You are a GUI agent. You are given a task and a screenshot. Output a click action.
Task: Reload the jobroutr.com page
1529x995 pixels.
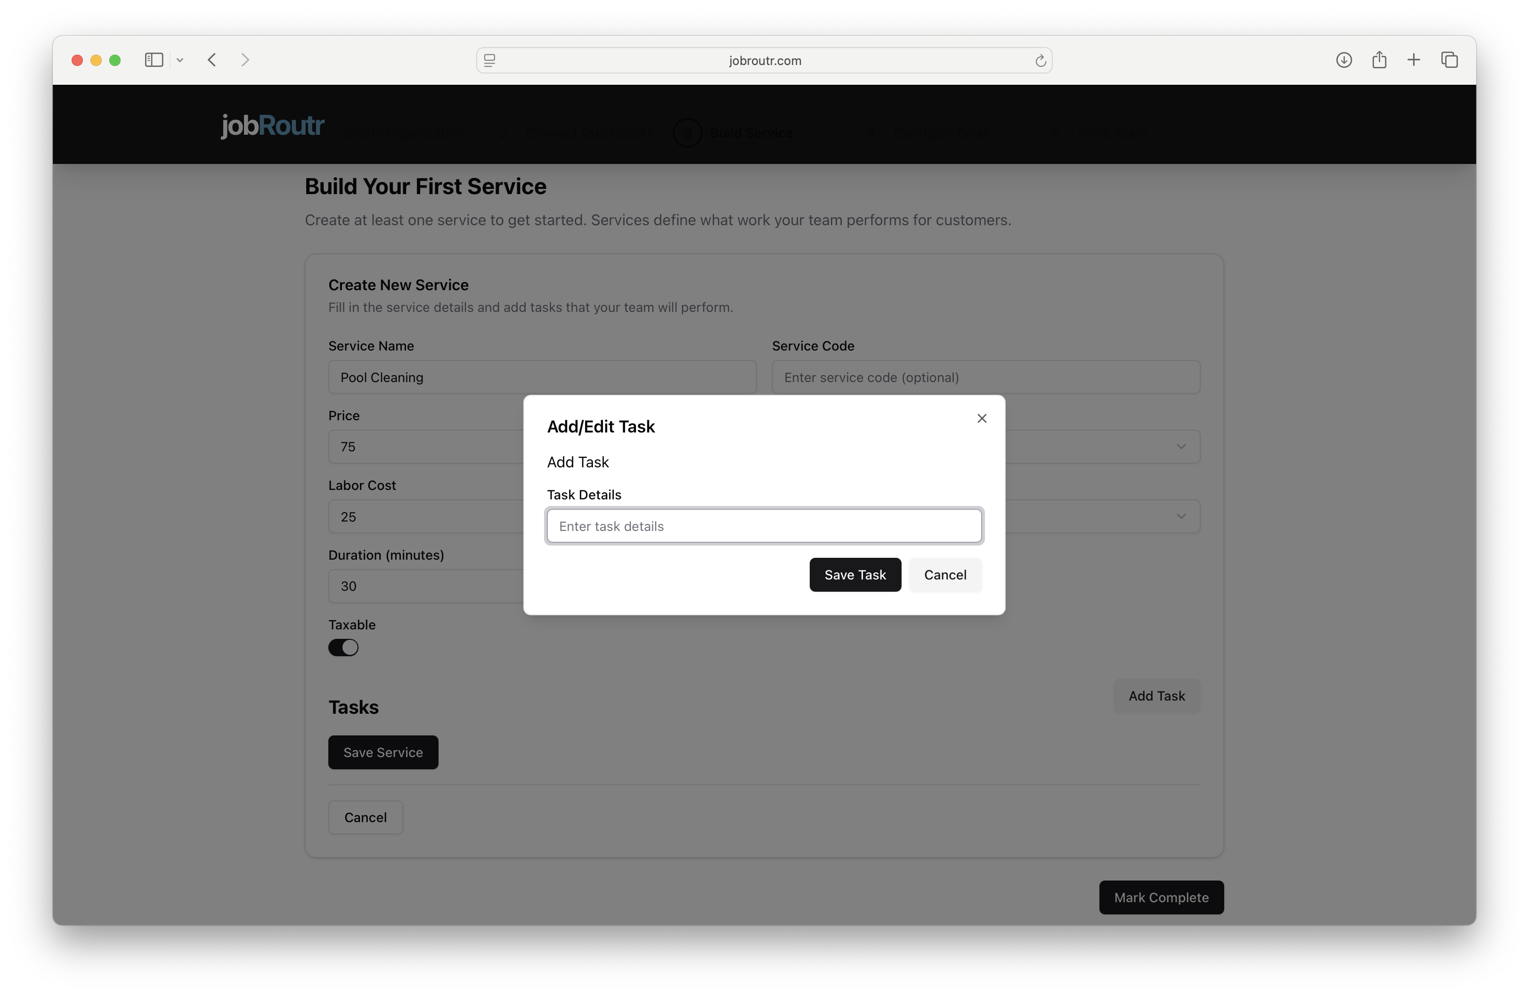1040,60
